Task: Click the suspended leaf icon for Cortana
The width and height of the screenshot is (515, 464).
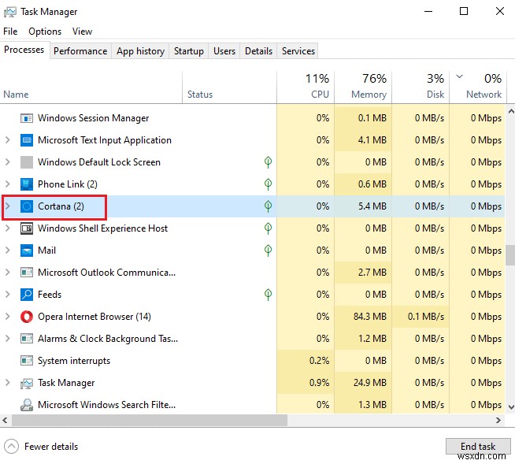Action: [268, 206]
